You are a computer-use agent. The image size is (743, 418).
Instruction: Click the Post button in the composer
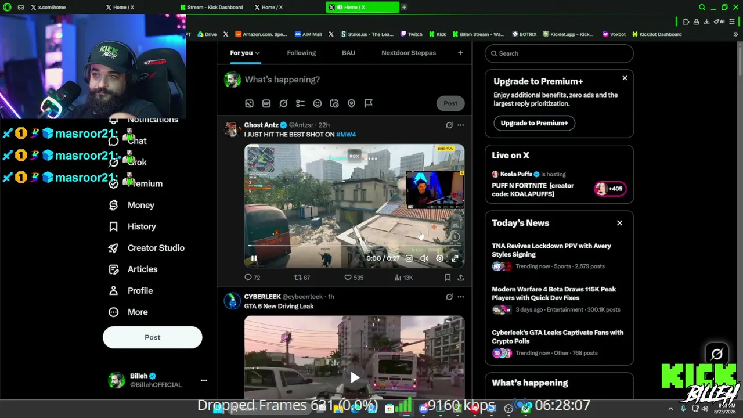pyautogui.click(x=450, y=103)
